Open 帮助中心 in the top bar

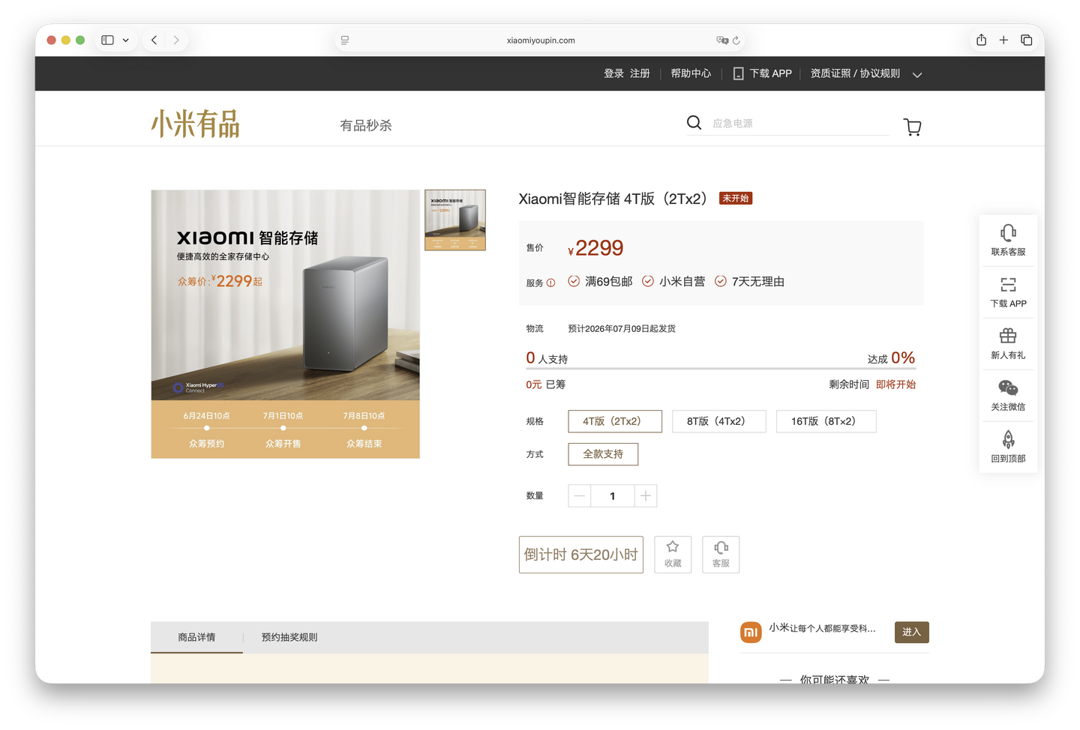[x=691, y=73]
